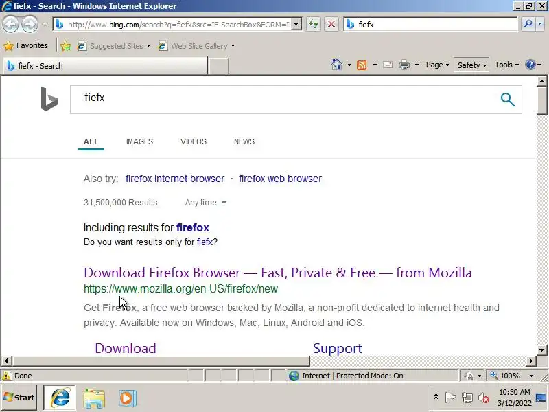Click the 'fiefx' only results link
The height and width of the screenshot is (412, 549).
click(205, 242)
